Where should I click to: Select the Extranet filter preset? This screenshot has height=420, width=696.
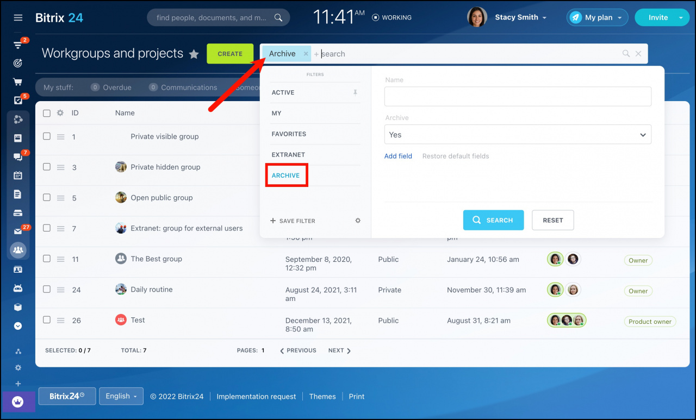[288, 154]
